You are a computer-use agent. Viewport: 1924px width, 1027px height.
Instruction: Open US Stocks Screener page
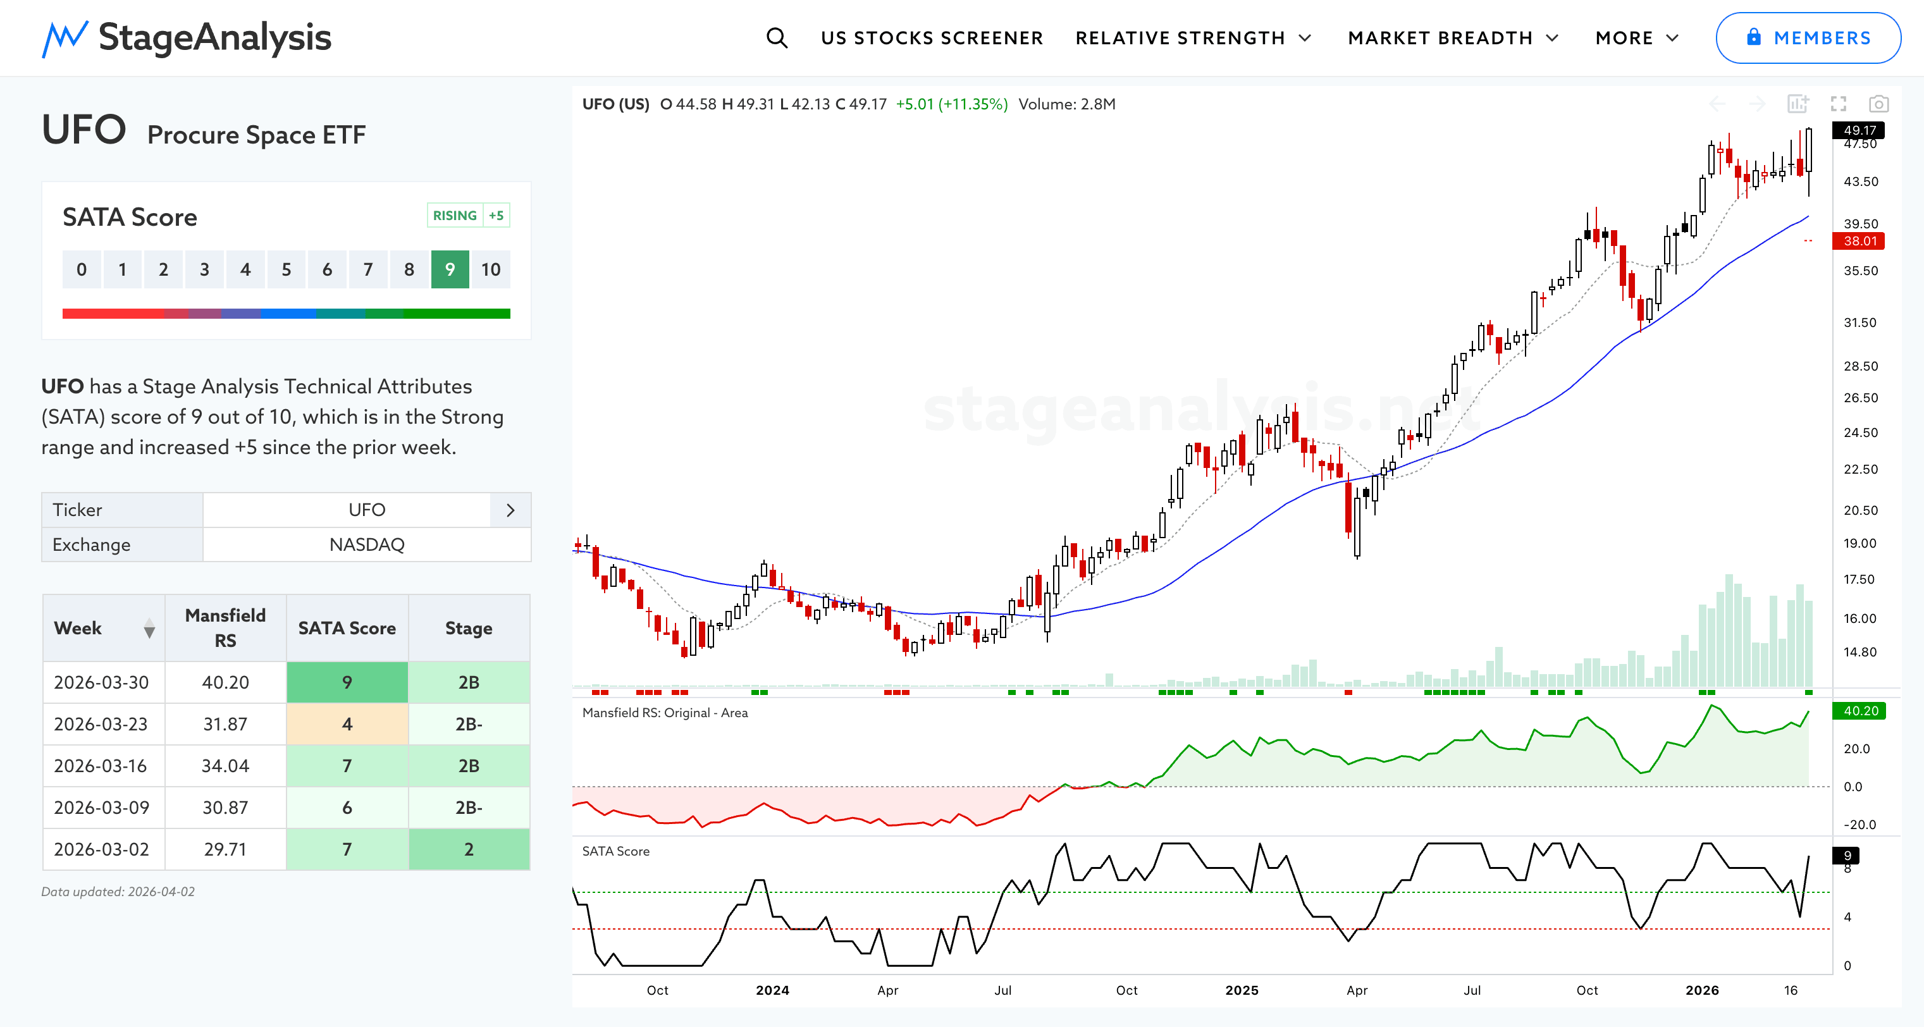tap(932, 38)
